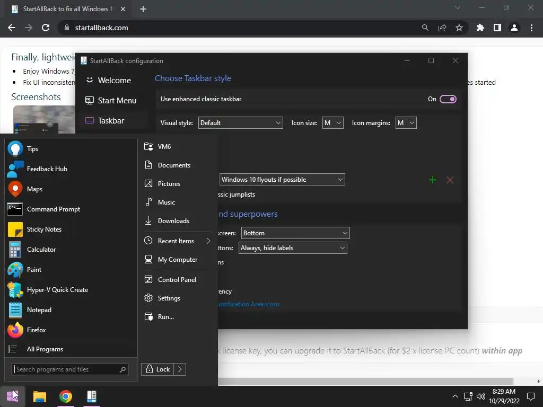Open Chrome extensions puzzle icon
This screenshot has width=543, height=407.
480,28
